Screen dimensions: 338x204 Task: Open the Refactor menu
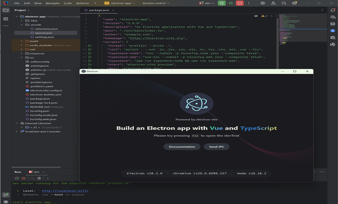click(x=83, y=3)
